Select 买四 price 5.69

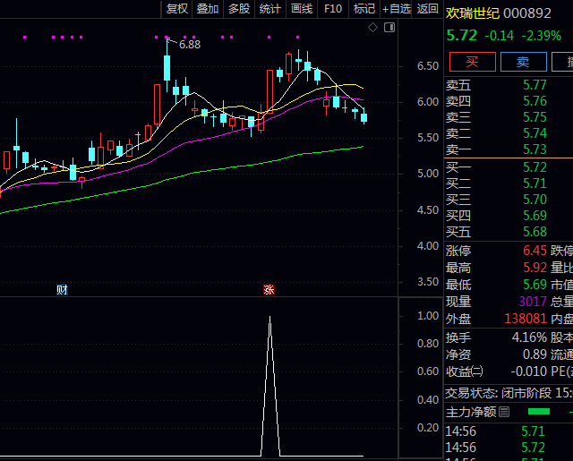click(535, 216)
